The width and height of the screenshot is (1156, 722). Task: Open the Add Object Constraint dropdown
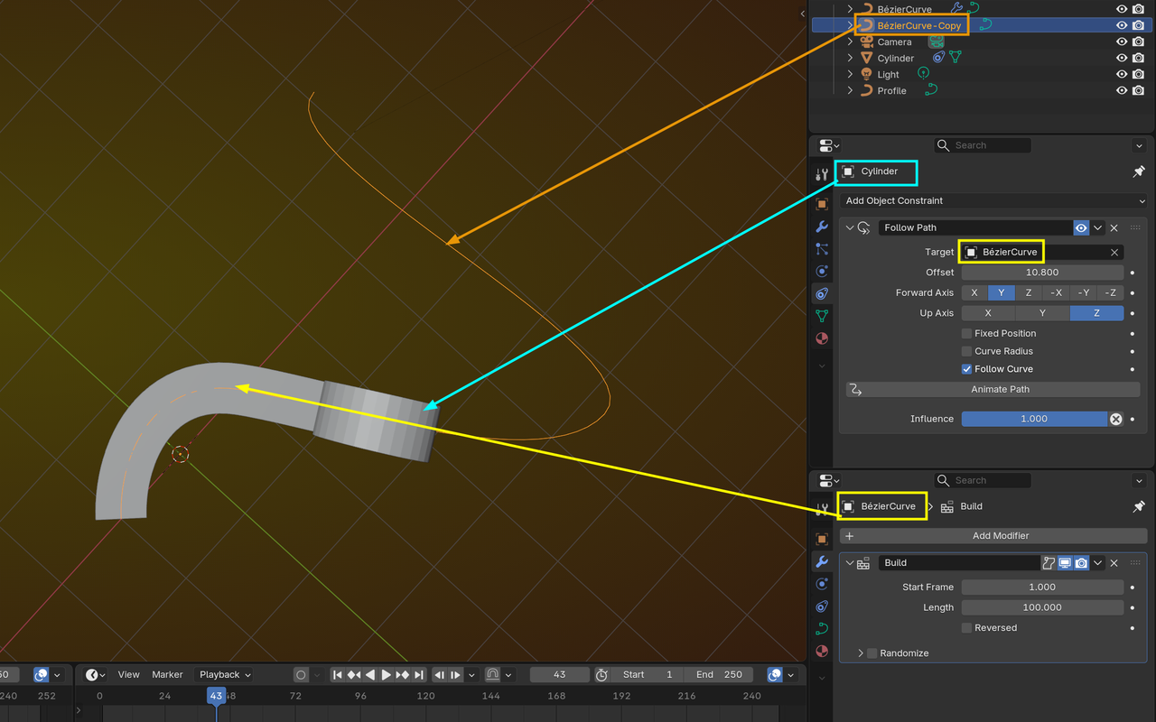(993, 201)
